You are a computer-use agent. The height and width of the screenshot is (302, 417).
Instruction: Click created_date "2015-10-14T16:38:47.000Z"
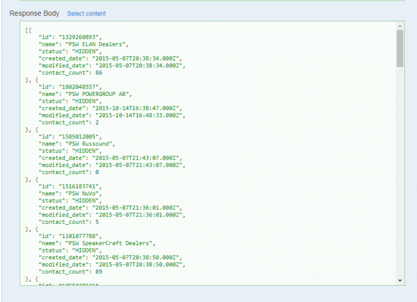136,108
